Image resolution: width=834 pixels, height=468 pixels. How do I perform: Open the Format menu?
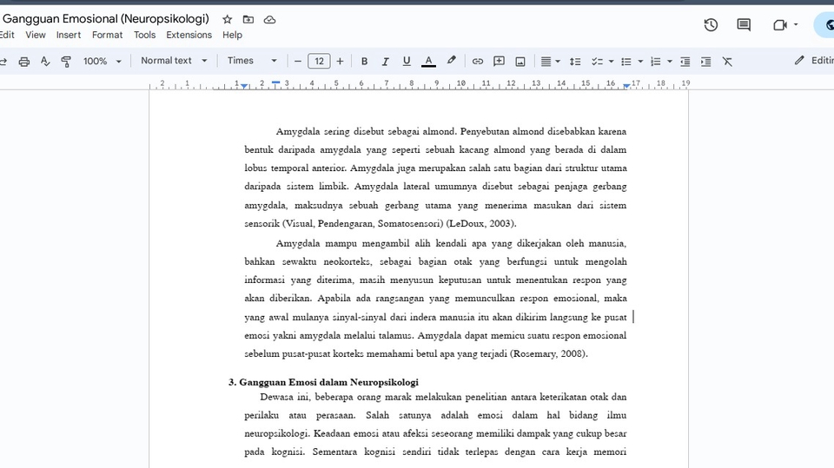click(107, 35)
